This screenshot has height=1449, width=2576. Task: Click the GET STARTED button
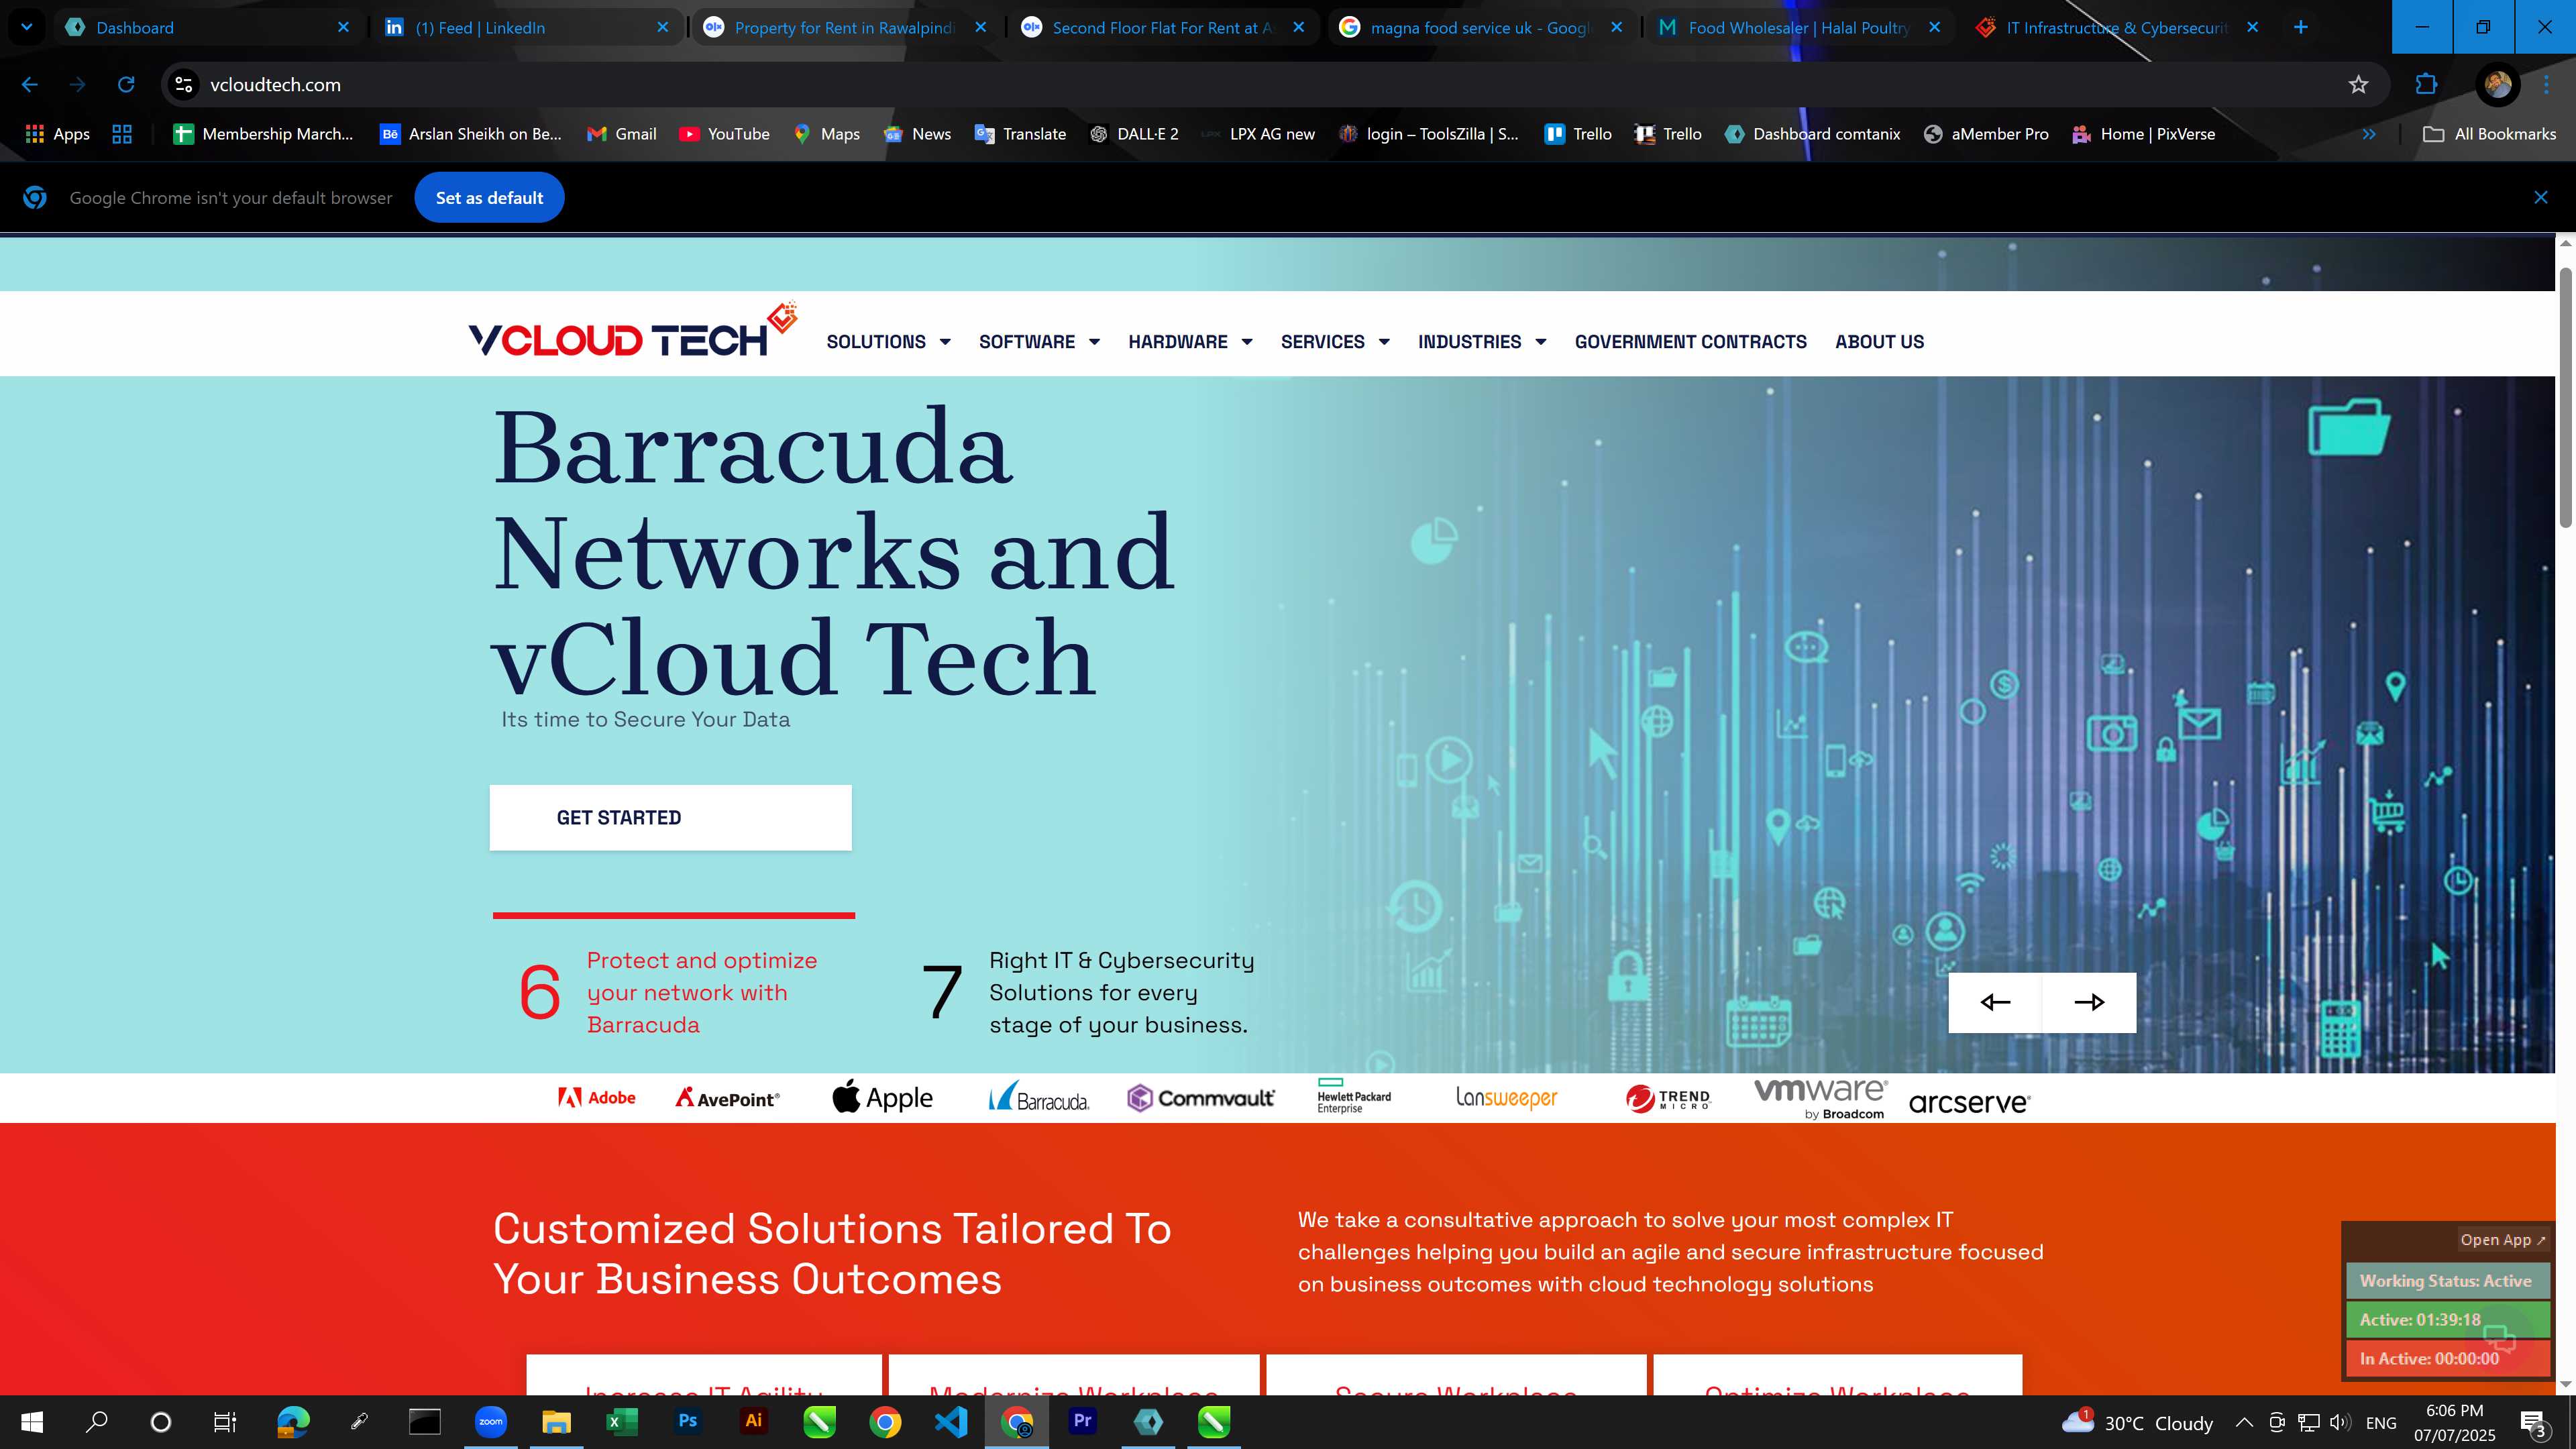(x=670, y=818)
